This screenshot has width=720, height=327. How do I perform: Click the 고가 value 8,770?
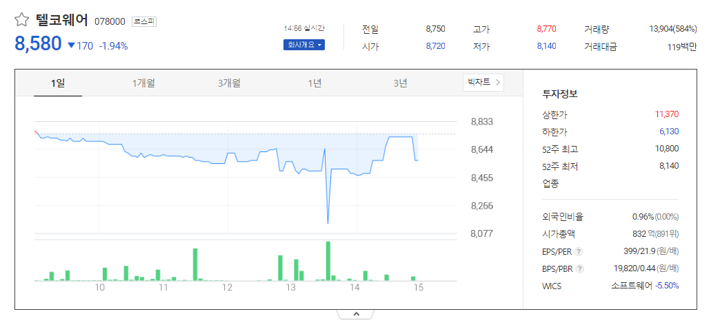[x=546, y=29]
